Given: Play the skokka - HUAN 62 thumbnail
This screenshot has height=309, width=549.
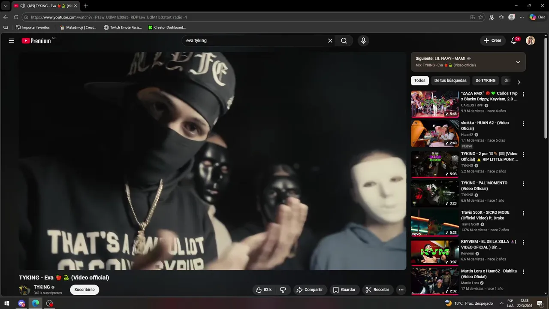Looking at the screenshot, I should pos(435,133).
